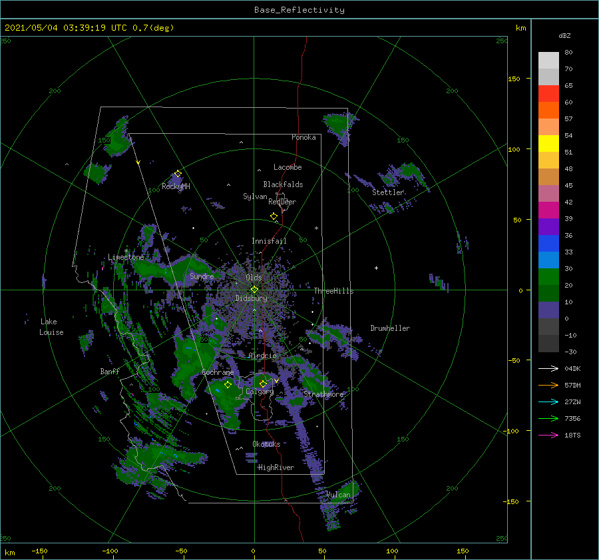Image resolution: width=599 pixels, height=560 pixels.
Task: Click the Banff label
Action: [110, 371]
